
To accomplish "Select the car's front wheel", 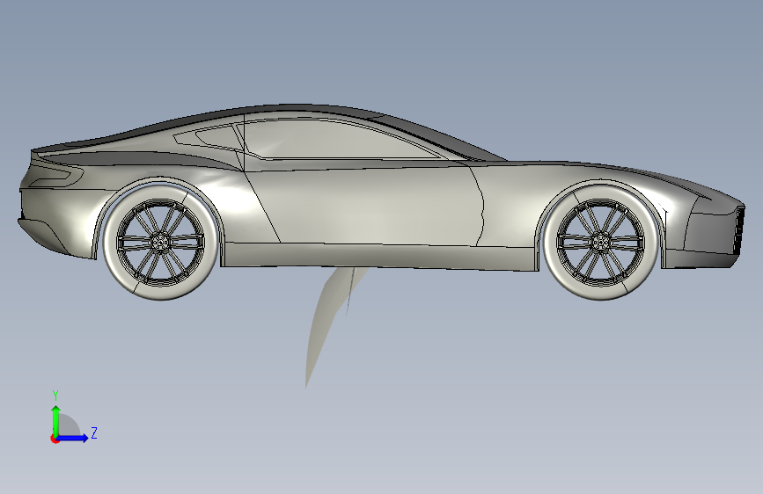I will tap(601, 241).
